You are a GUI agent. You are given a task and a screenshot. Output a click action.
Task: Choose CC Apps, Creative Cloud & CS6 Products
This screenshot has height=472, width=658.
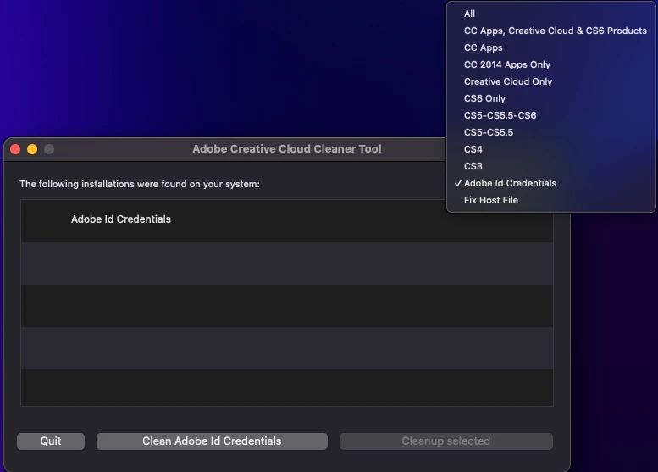(x=551, y=31)
